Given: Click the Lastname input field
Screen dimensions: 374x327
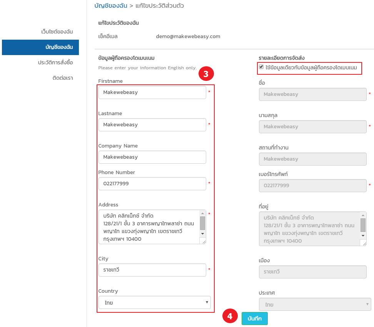Looking at the screenshot, I should (x=152, y=125).
